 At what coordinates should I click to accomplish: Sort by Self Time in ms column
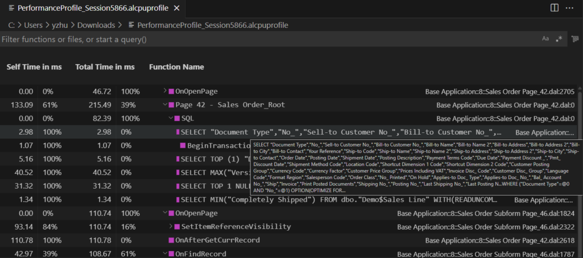click(34, 66)
